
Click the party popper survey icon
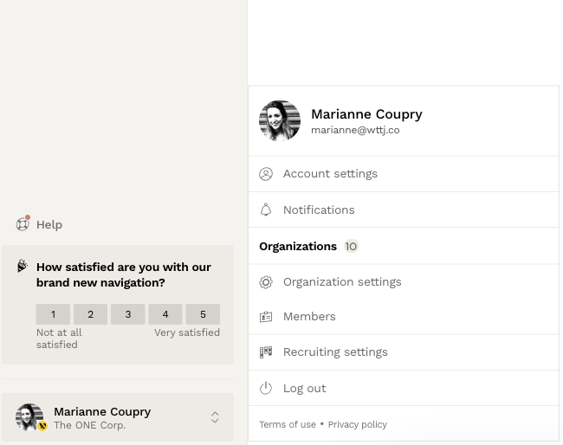click(x=23, y=267)
